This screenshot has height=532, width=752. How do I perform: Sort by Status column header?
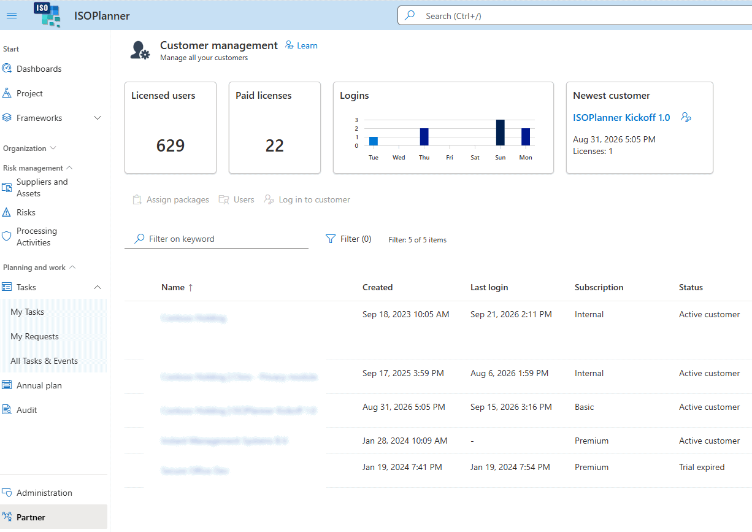click(691, 287)
